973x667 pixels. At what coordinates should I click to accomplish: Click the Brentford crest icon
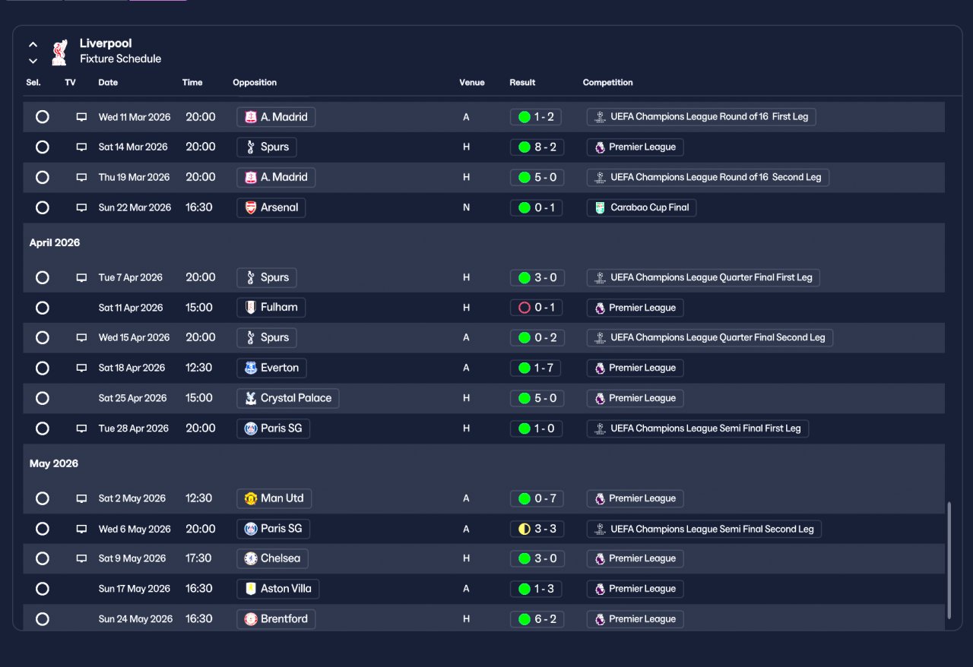point(251,619)
